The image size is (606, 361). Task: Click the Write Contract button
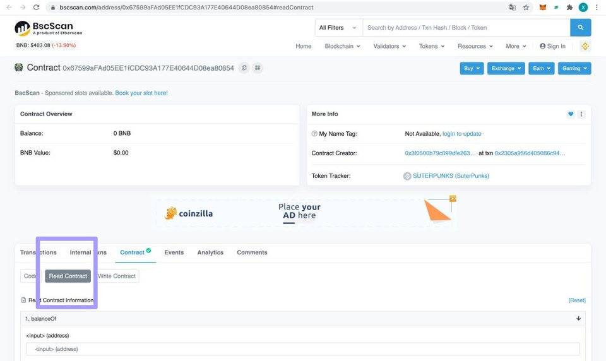click(x=117, y=276)
